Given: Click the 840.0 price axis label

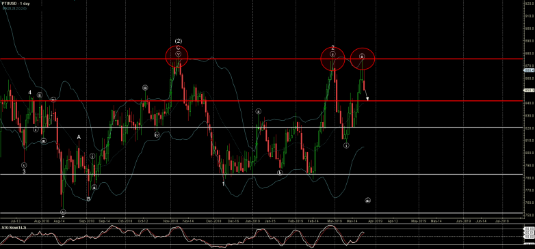Looking at the screenshot, I should [530, 103].
